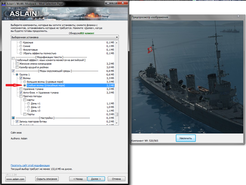The height and width of the screenshot is (185, 246).
Task: Click the www.aslain.com button
Action: tap(15, 179)
